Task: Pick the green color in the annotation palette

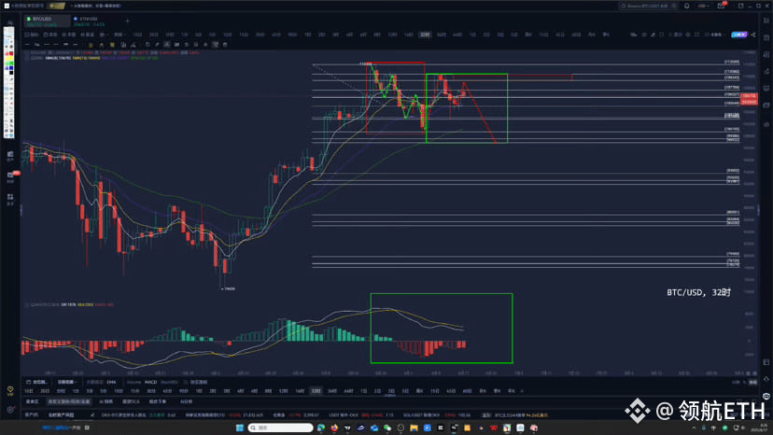Action: point(9,64)
